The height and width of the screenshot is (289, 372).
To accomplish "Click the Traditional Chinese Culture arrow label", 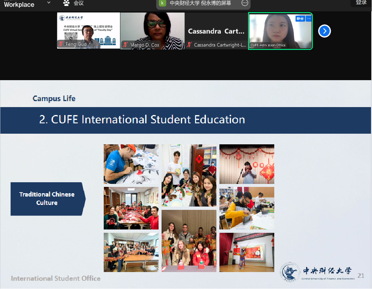I will [x=47, y=199].
